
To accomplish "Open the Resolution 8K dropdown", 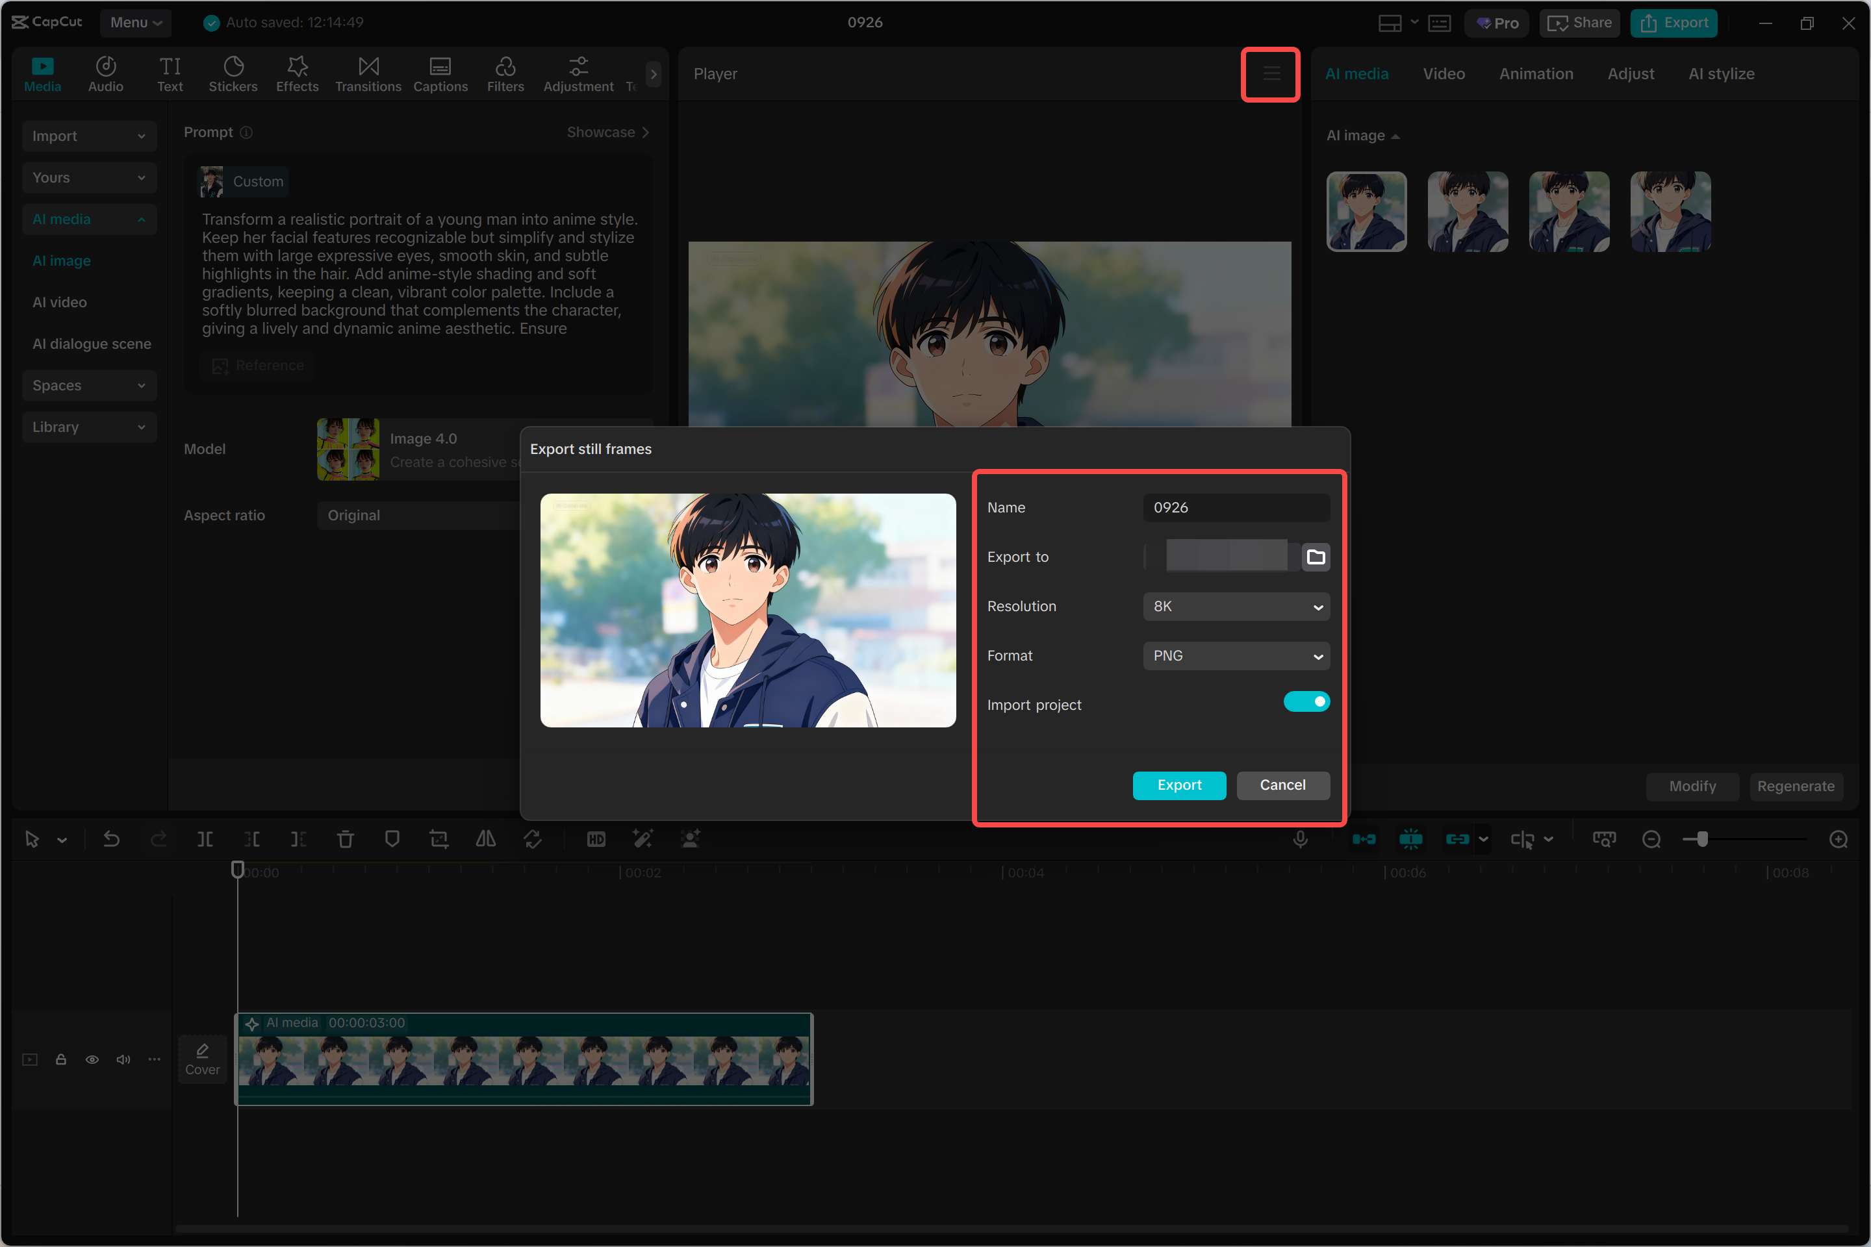I will tap(1236, 606).
